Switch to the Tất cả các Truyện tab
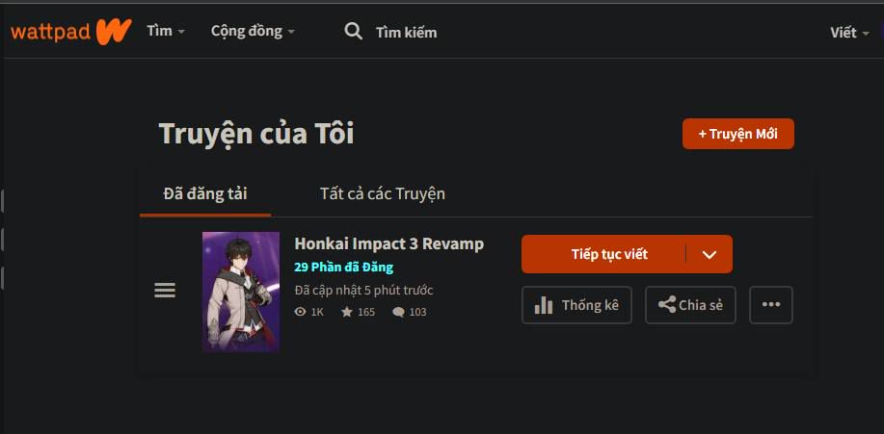Screen dimensions: 884x434 pyautogui.click(x=383, y=193)
